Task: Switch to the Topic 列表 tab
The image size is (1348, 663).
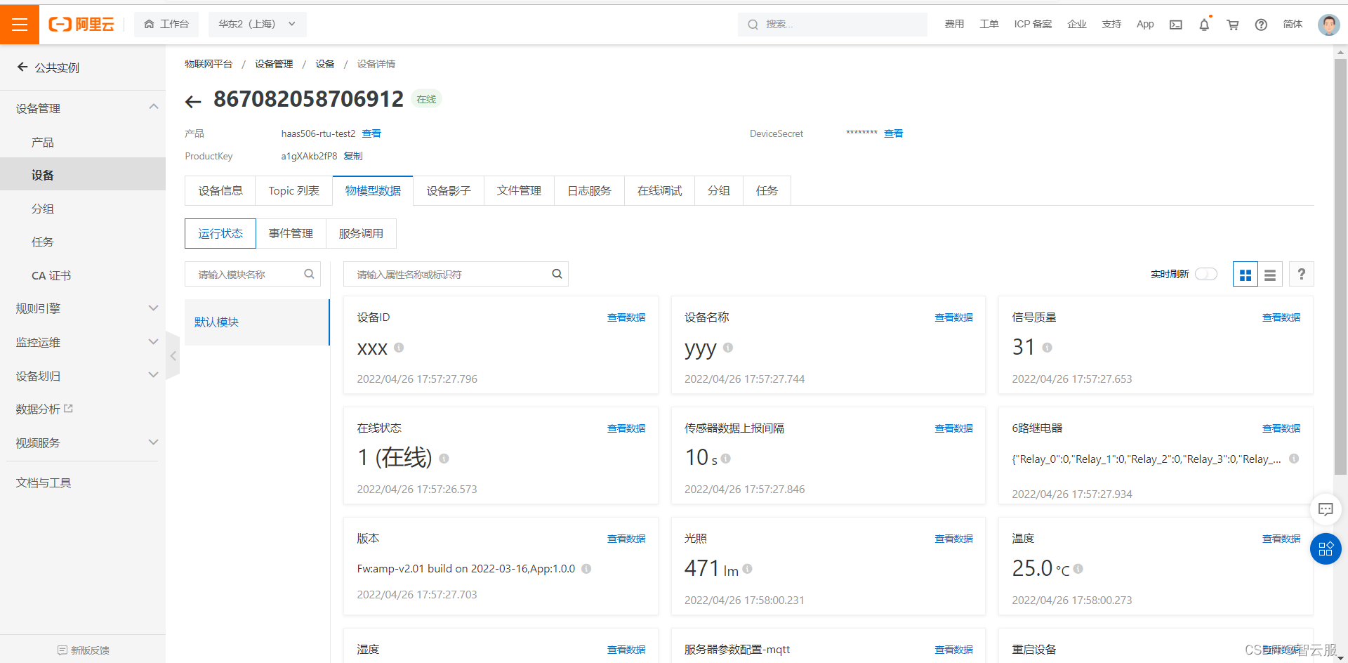Action: click(x=293, y=190)
